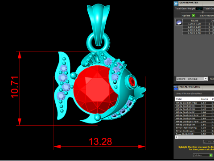
Task: Select the round gem shape thumbnail
Action: pyautogui.click(x=179, y=22)
